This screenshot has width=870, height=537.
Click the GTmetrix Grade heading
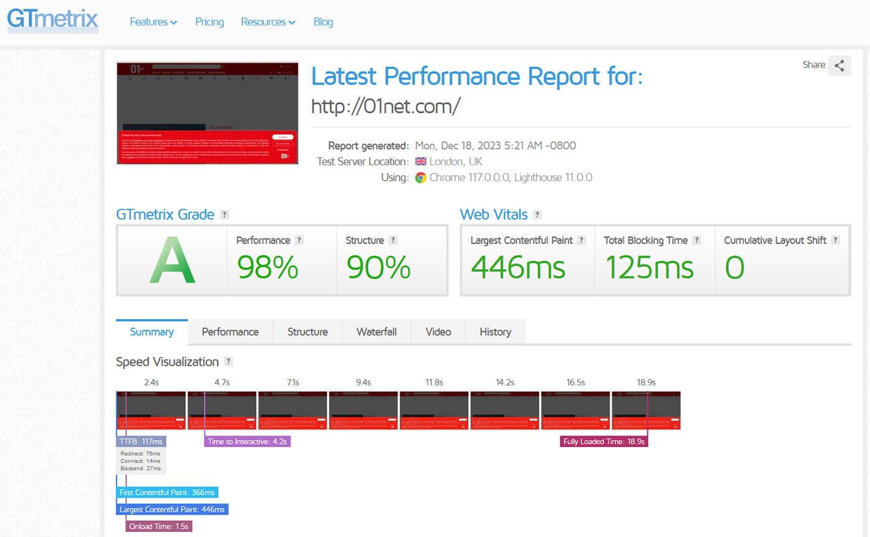[x=165, y=215]
